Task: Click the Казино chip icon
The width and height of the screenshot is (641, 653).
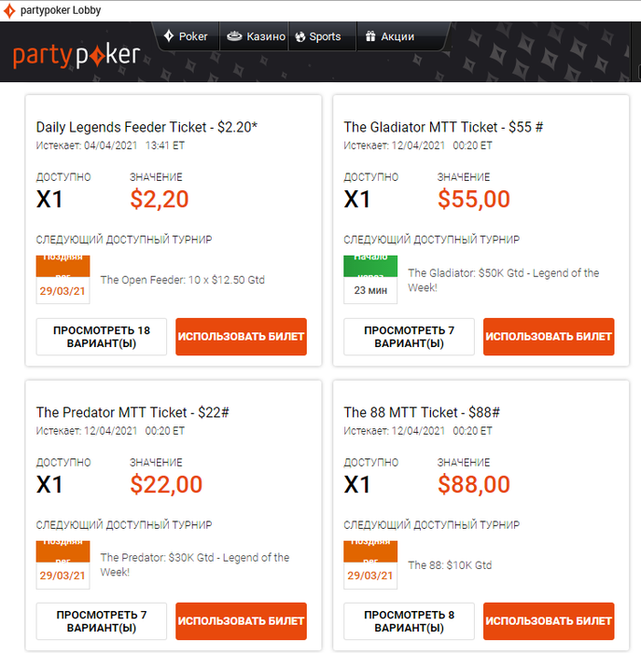Action: [234, 36]
